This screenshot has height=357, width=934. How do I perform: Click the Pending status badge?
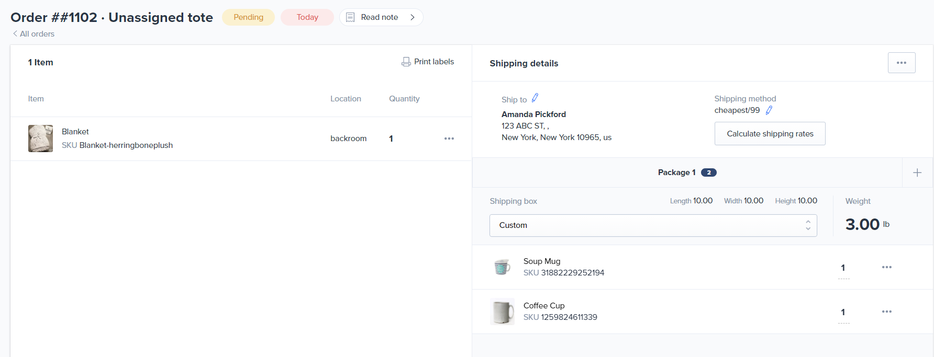pos(248,17)
